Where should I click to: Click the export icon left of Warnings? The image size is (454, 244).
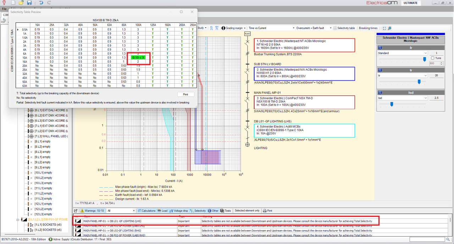76,211
